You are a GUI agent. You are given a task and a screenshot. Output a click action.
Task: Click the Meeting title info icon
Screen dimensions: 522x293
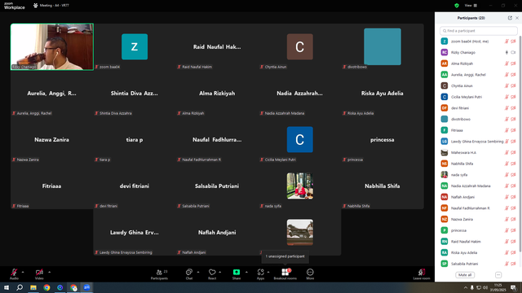[36, 6]
